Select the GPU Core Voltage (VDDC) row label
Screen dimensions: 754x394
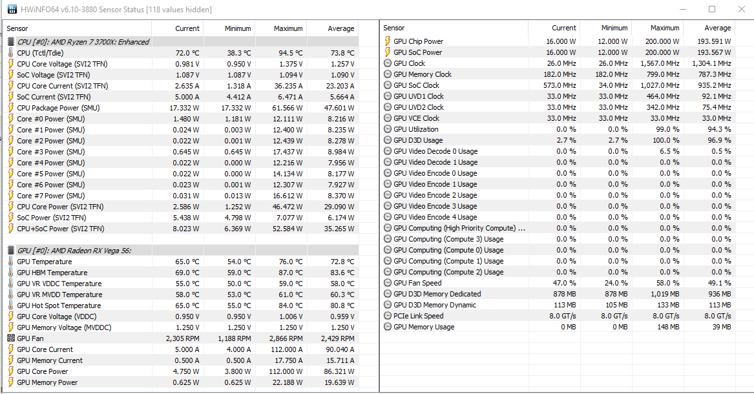[57, 316]
